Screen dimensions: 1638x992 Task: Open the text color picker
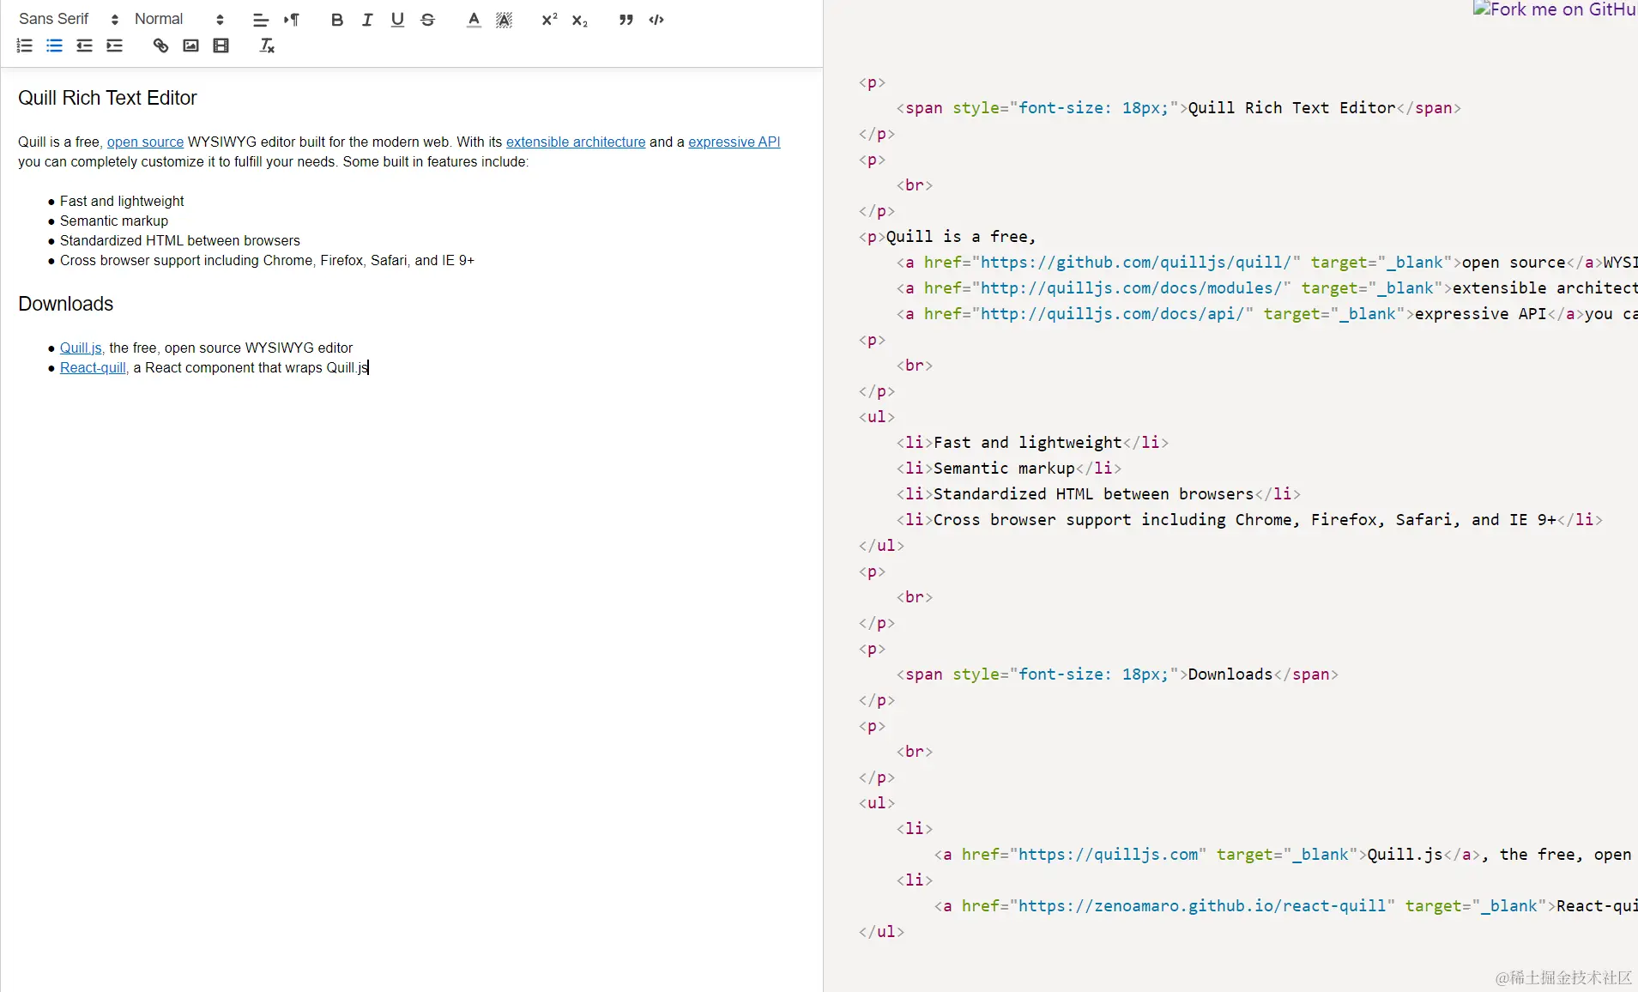tap(474, 20)
